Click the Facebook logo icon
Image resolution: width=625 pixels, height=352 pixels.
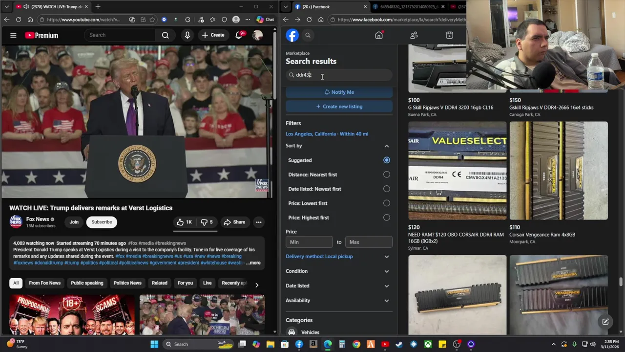tap(292, 35)
